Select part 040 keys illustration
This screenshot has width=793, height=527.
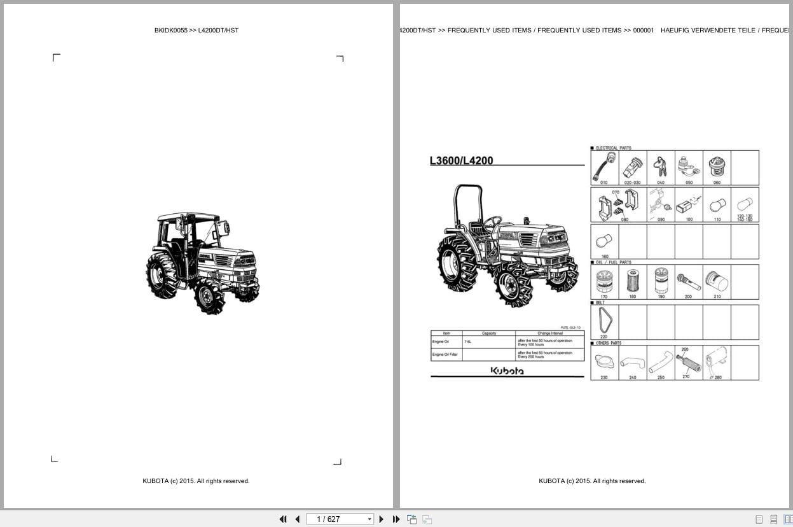coord(661,167)
